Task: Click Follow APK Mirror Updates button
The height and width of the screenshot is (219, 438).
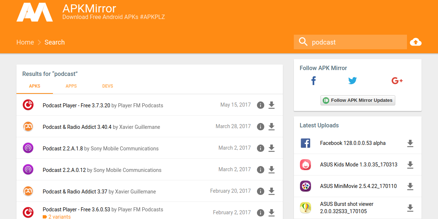Action: click(x=358, y=100)
